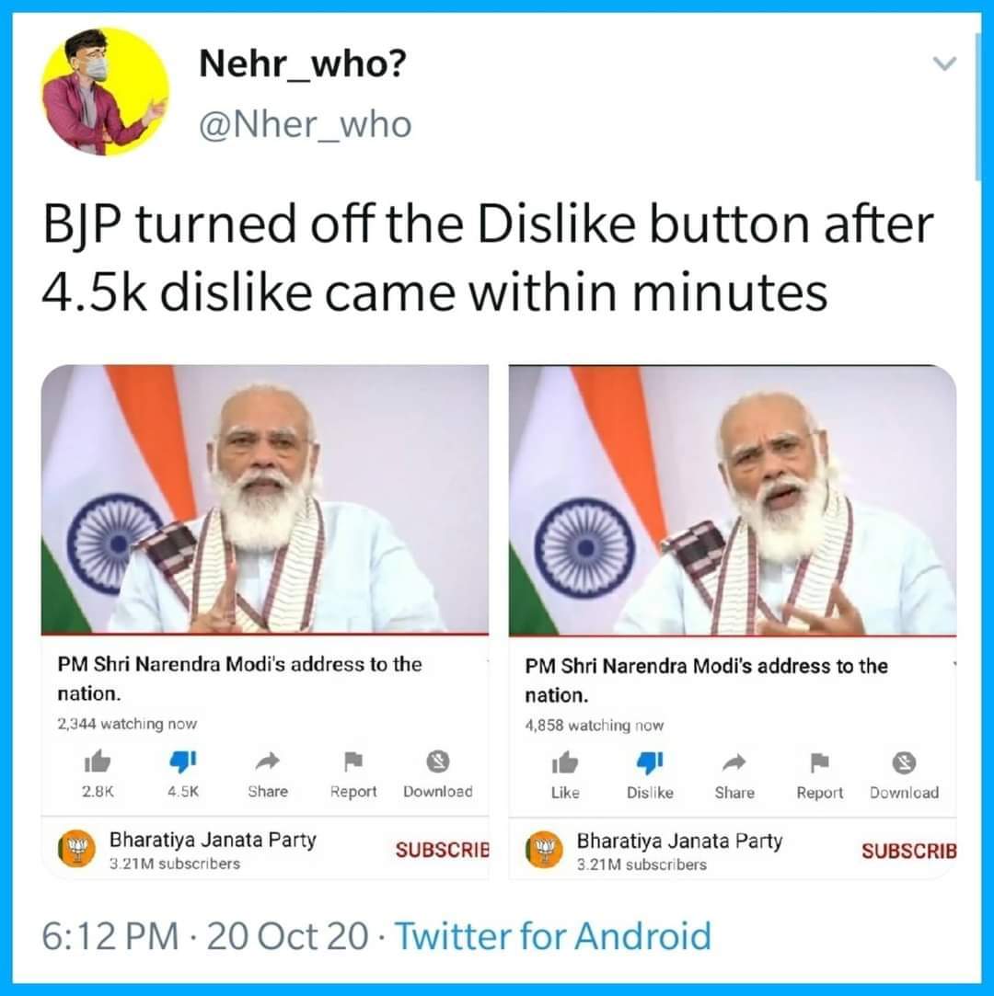The image size is (994, 996).
Task: Open the Twitter for Android source link
Action: tap(552, 935)
